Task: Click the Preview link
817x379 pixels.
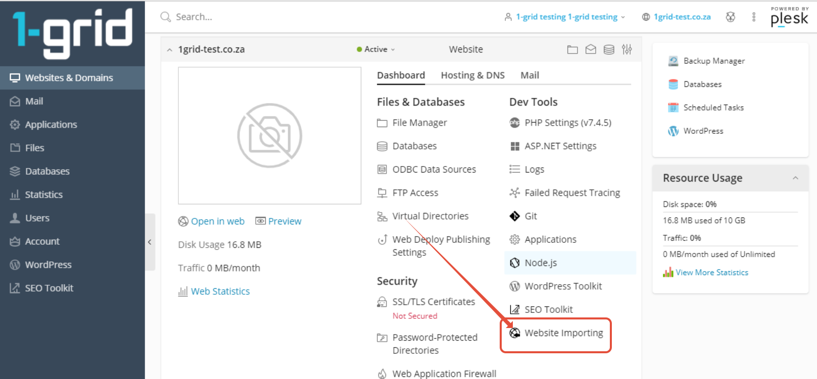Action: pyautogui.click(x=284, y=222)
